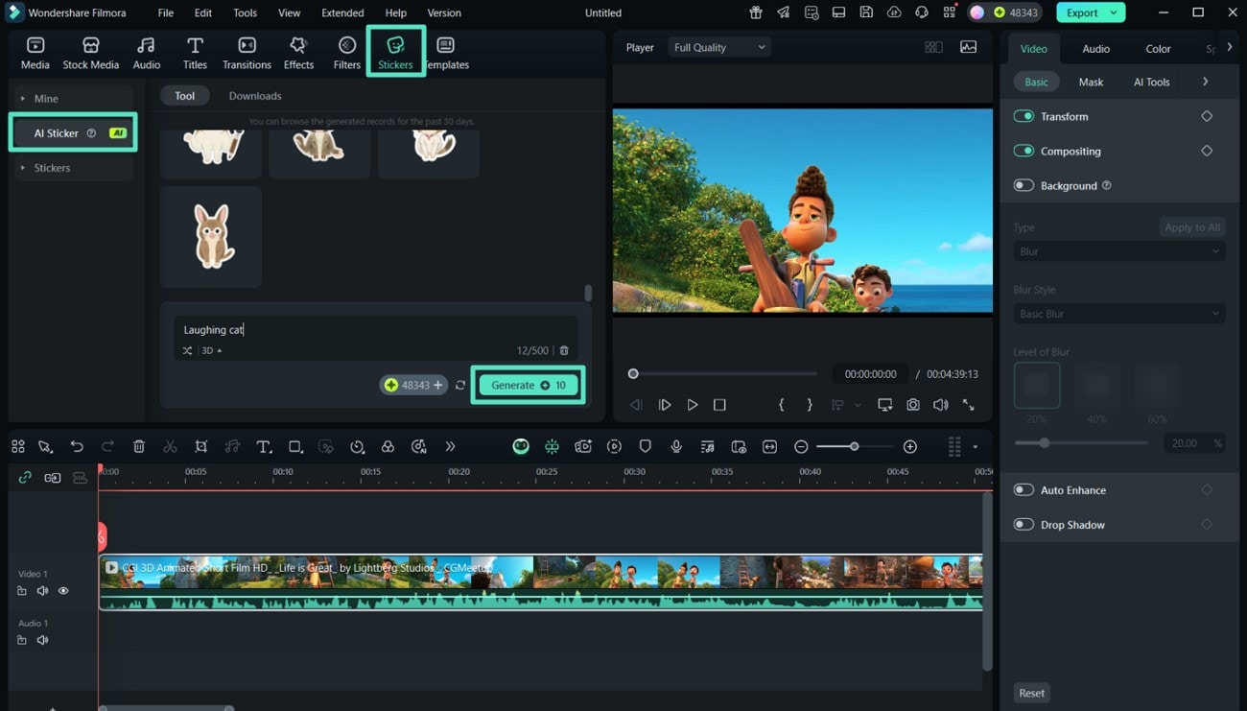Viewport: 1247px width, 711px height.
Task: Toggle the Transform switch
Action: (1023, 116)
